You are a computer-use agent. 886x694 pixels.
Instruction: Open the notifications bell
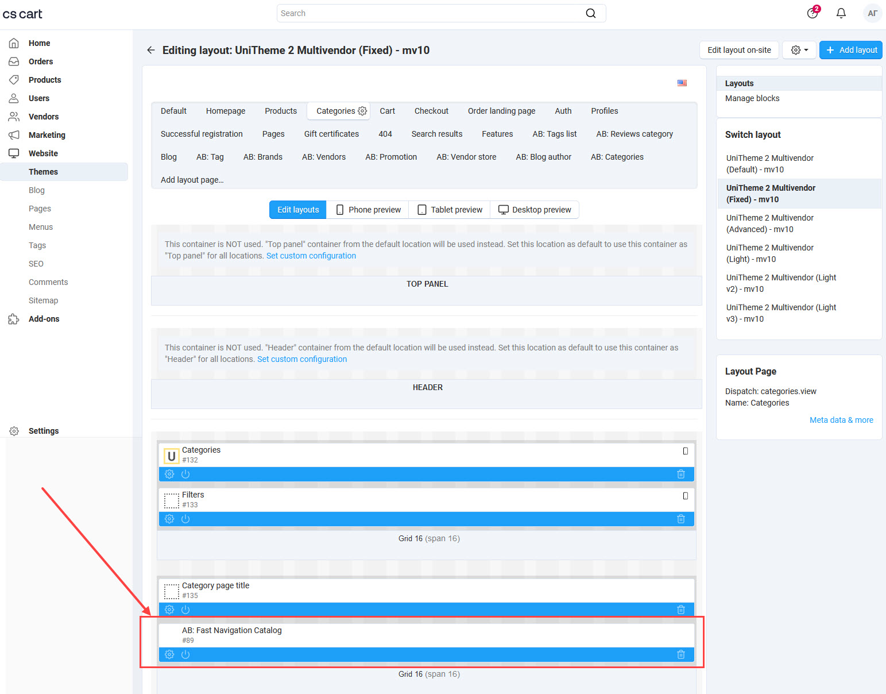pyautogui.click(x=841, y=13)
